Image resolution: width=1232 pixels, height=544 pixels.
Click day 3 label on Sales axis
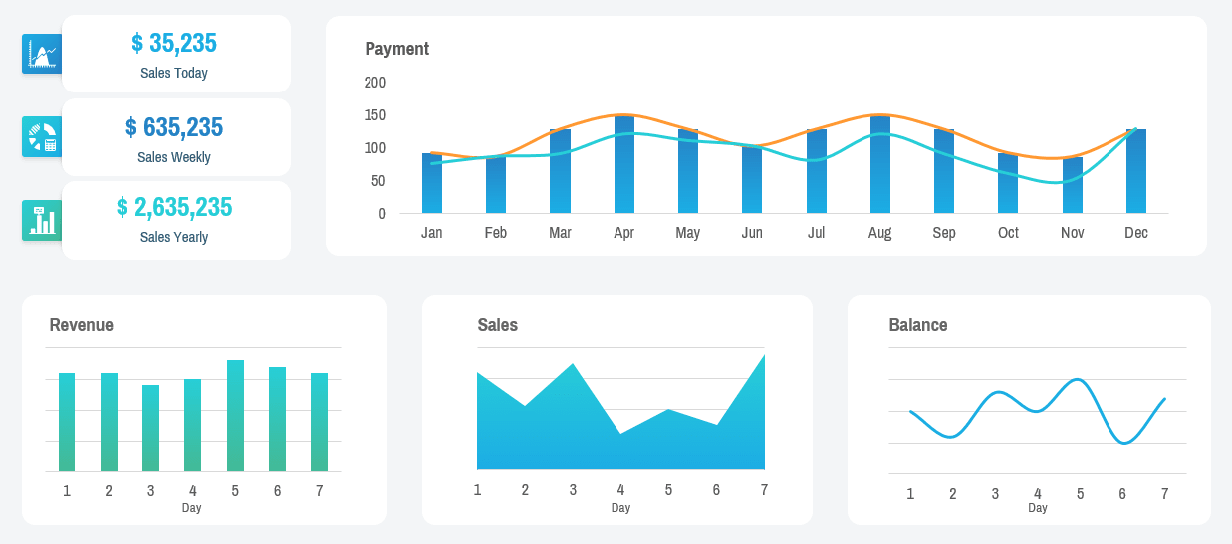point(573,489)
